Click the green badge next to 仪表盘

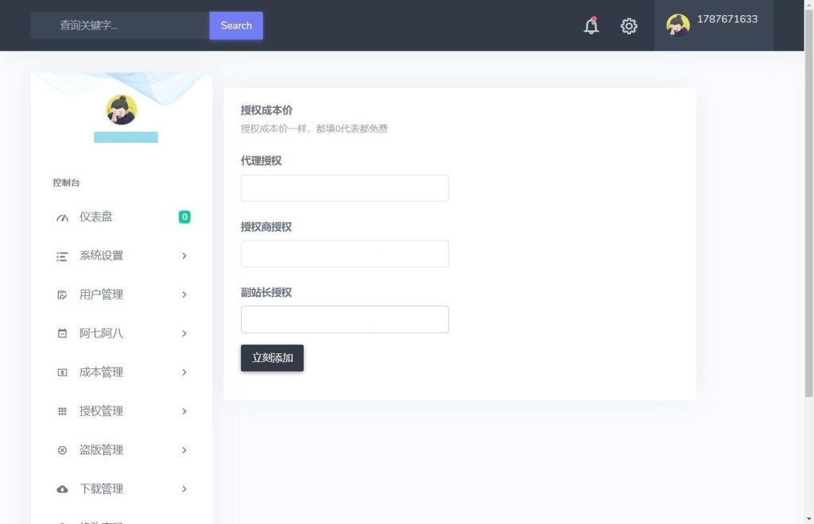point(184,217)
